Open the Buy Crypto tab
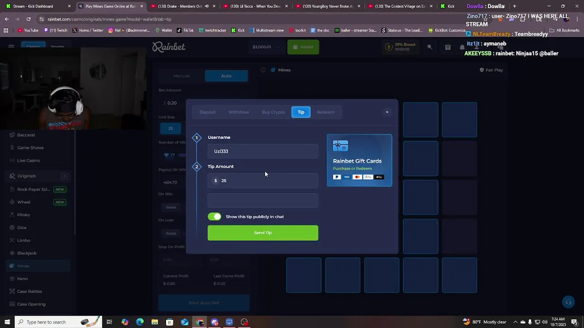The width and height of the screenshot is (584, 328). 273,112
